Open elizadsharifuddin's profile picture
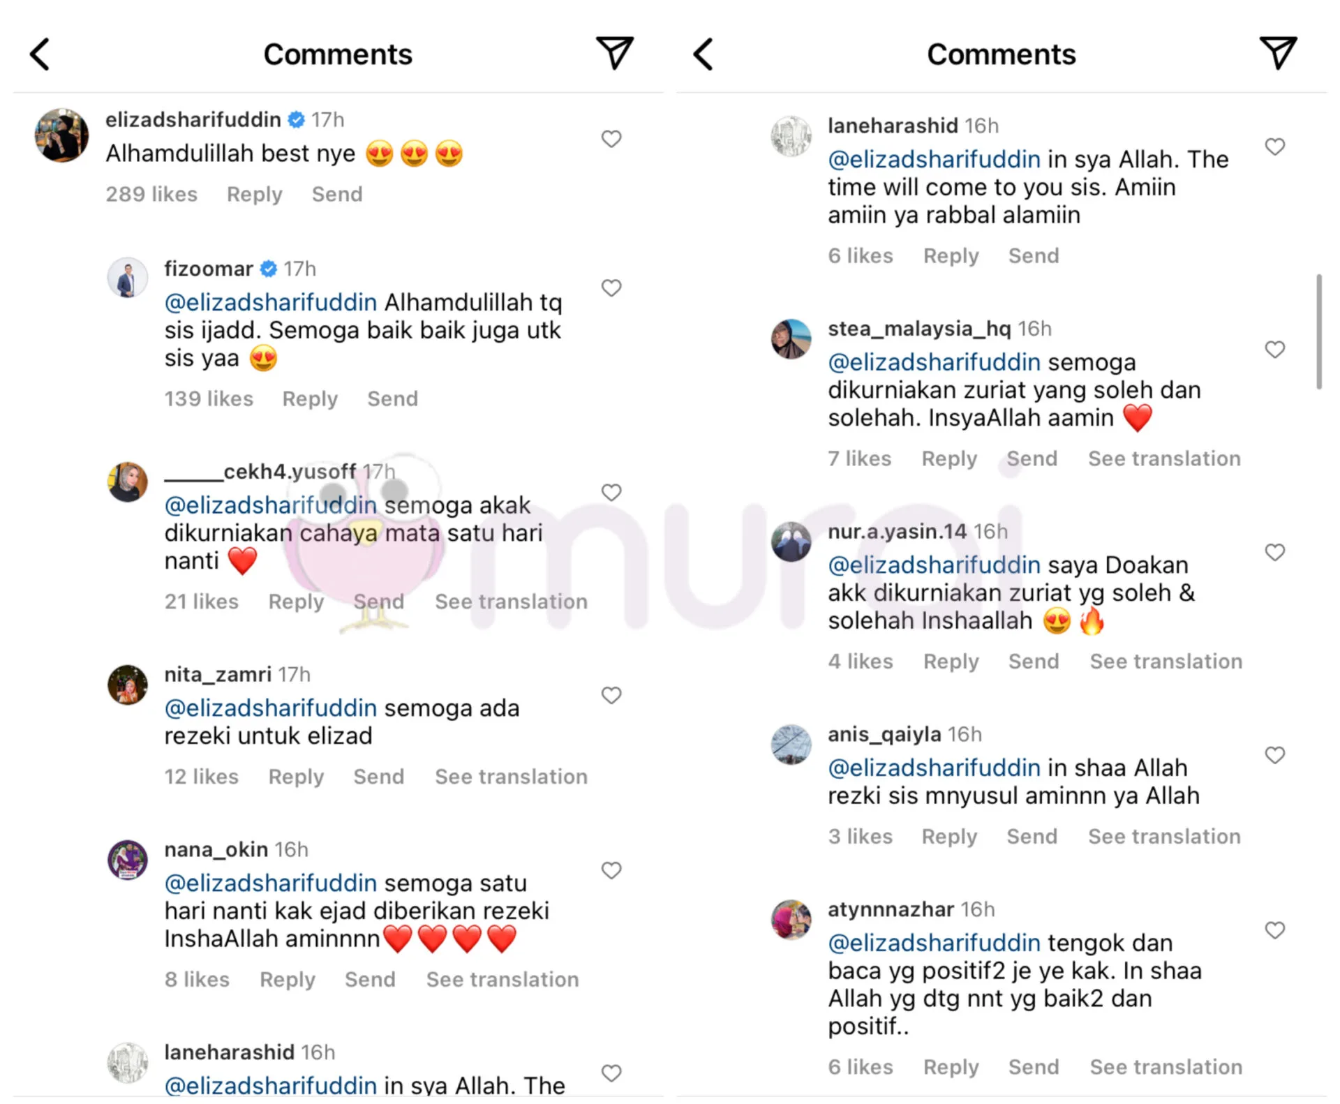Screen dimensions: 1340x1104 (x=62, y=135)
